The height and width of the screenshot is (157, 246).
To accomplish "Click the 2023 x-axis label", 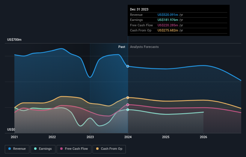I will [x=90, y=137].
